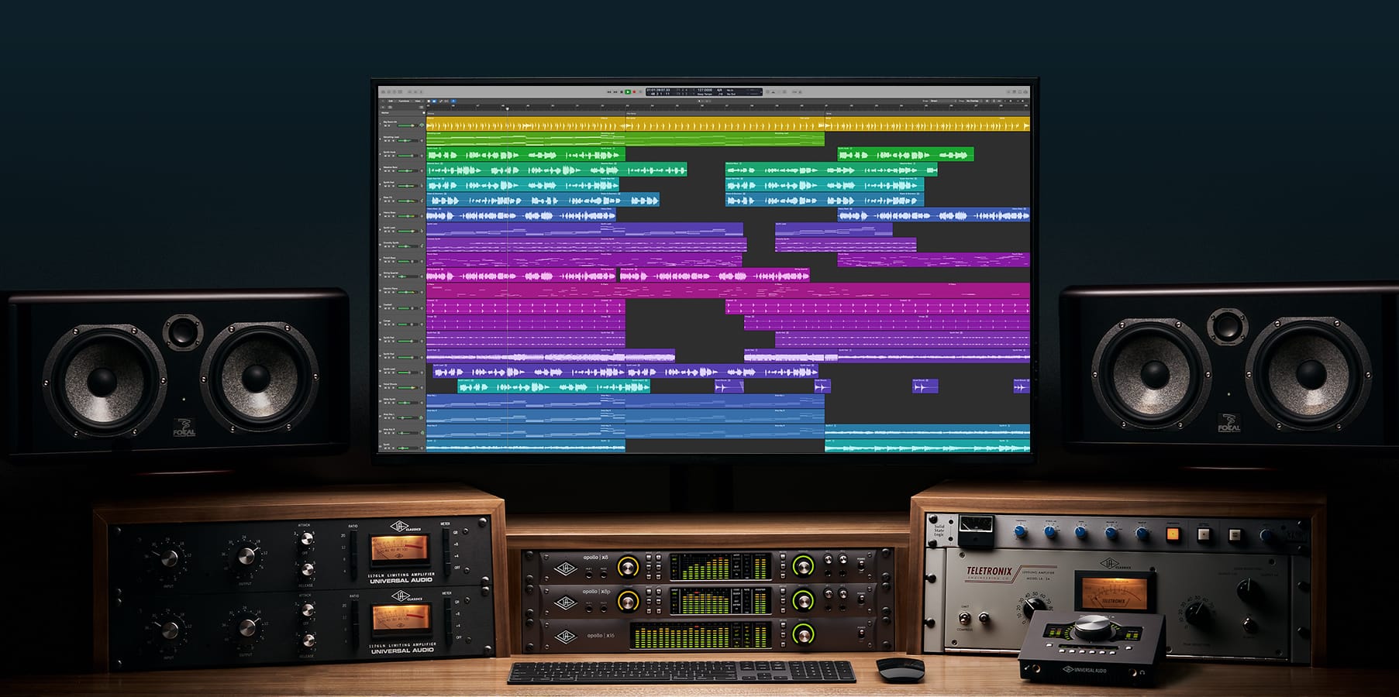
Task: Click the 4/4 time signature display
Action: (x=720, y=89)
